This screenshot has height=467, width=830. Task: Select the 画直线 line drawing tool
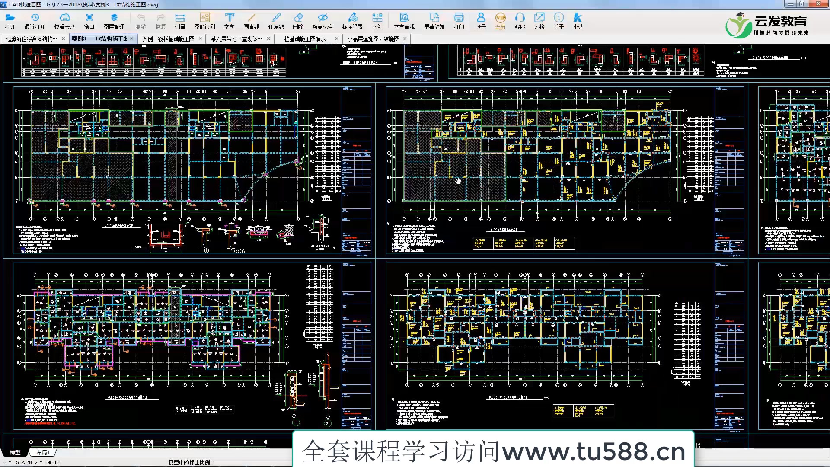click(251, 19)
